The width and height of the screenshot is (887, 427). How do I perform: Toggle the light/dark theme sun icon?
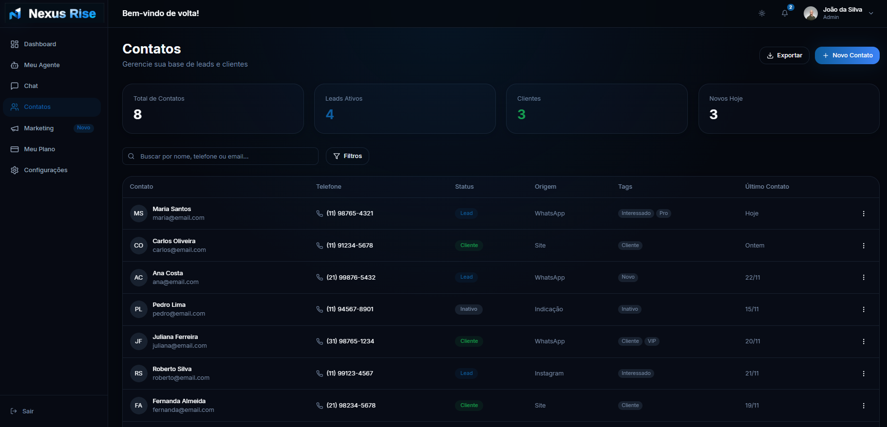tap(762, 14)
